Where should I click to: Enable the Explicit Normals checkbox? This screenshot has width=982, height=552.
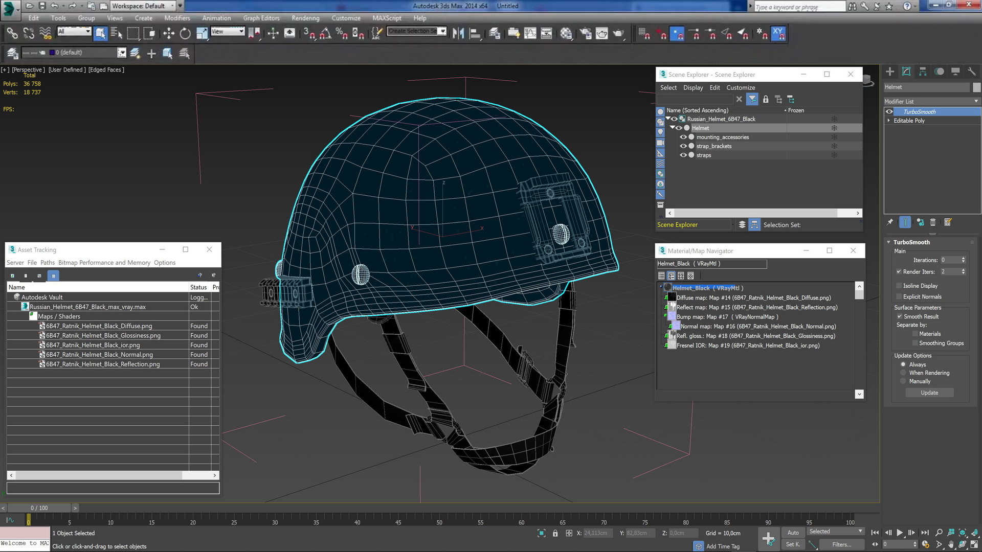[899, 297]
